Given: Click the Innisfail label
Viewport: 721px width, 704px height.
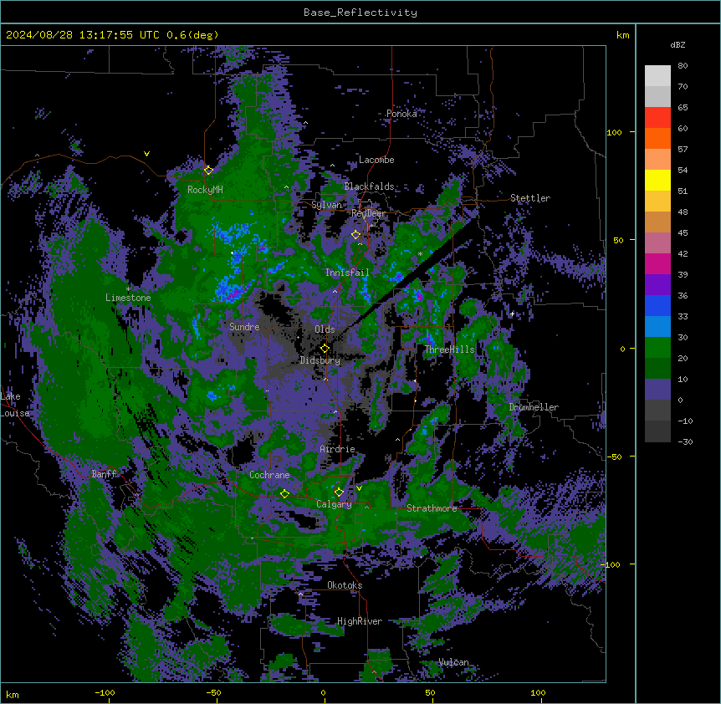Looking at the screenshot, I should (347, 273).
